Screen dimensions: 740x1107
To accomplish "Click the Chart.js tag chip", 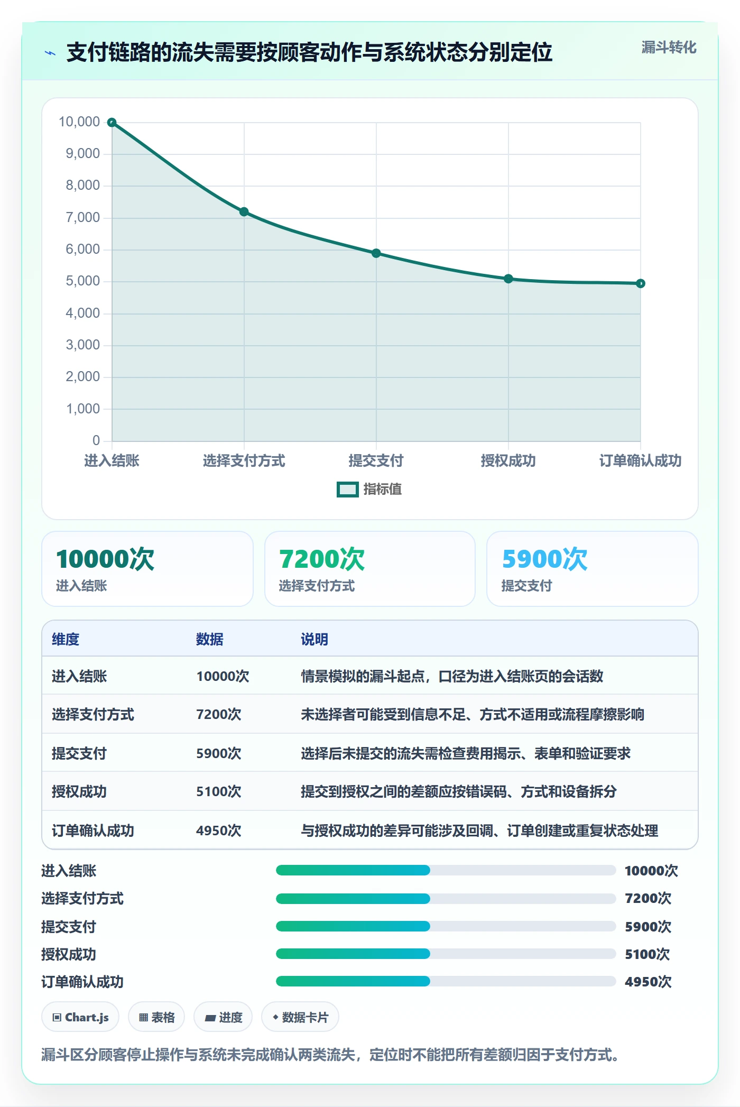I will click(x=80, y=1017).
